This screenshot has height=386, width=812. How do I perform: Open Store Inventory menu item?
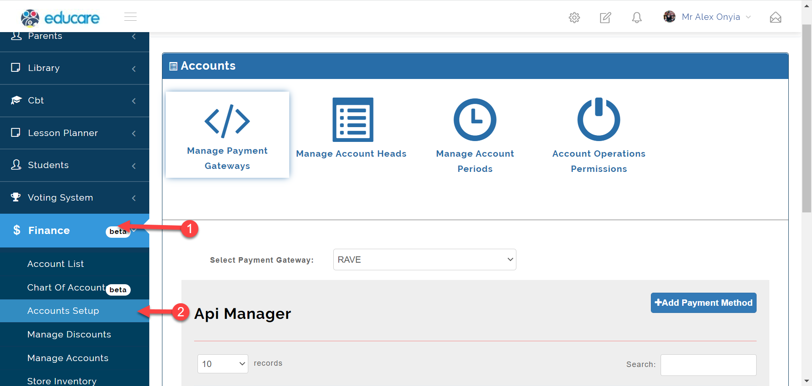[x=62, y=381]
